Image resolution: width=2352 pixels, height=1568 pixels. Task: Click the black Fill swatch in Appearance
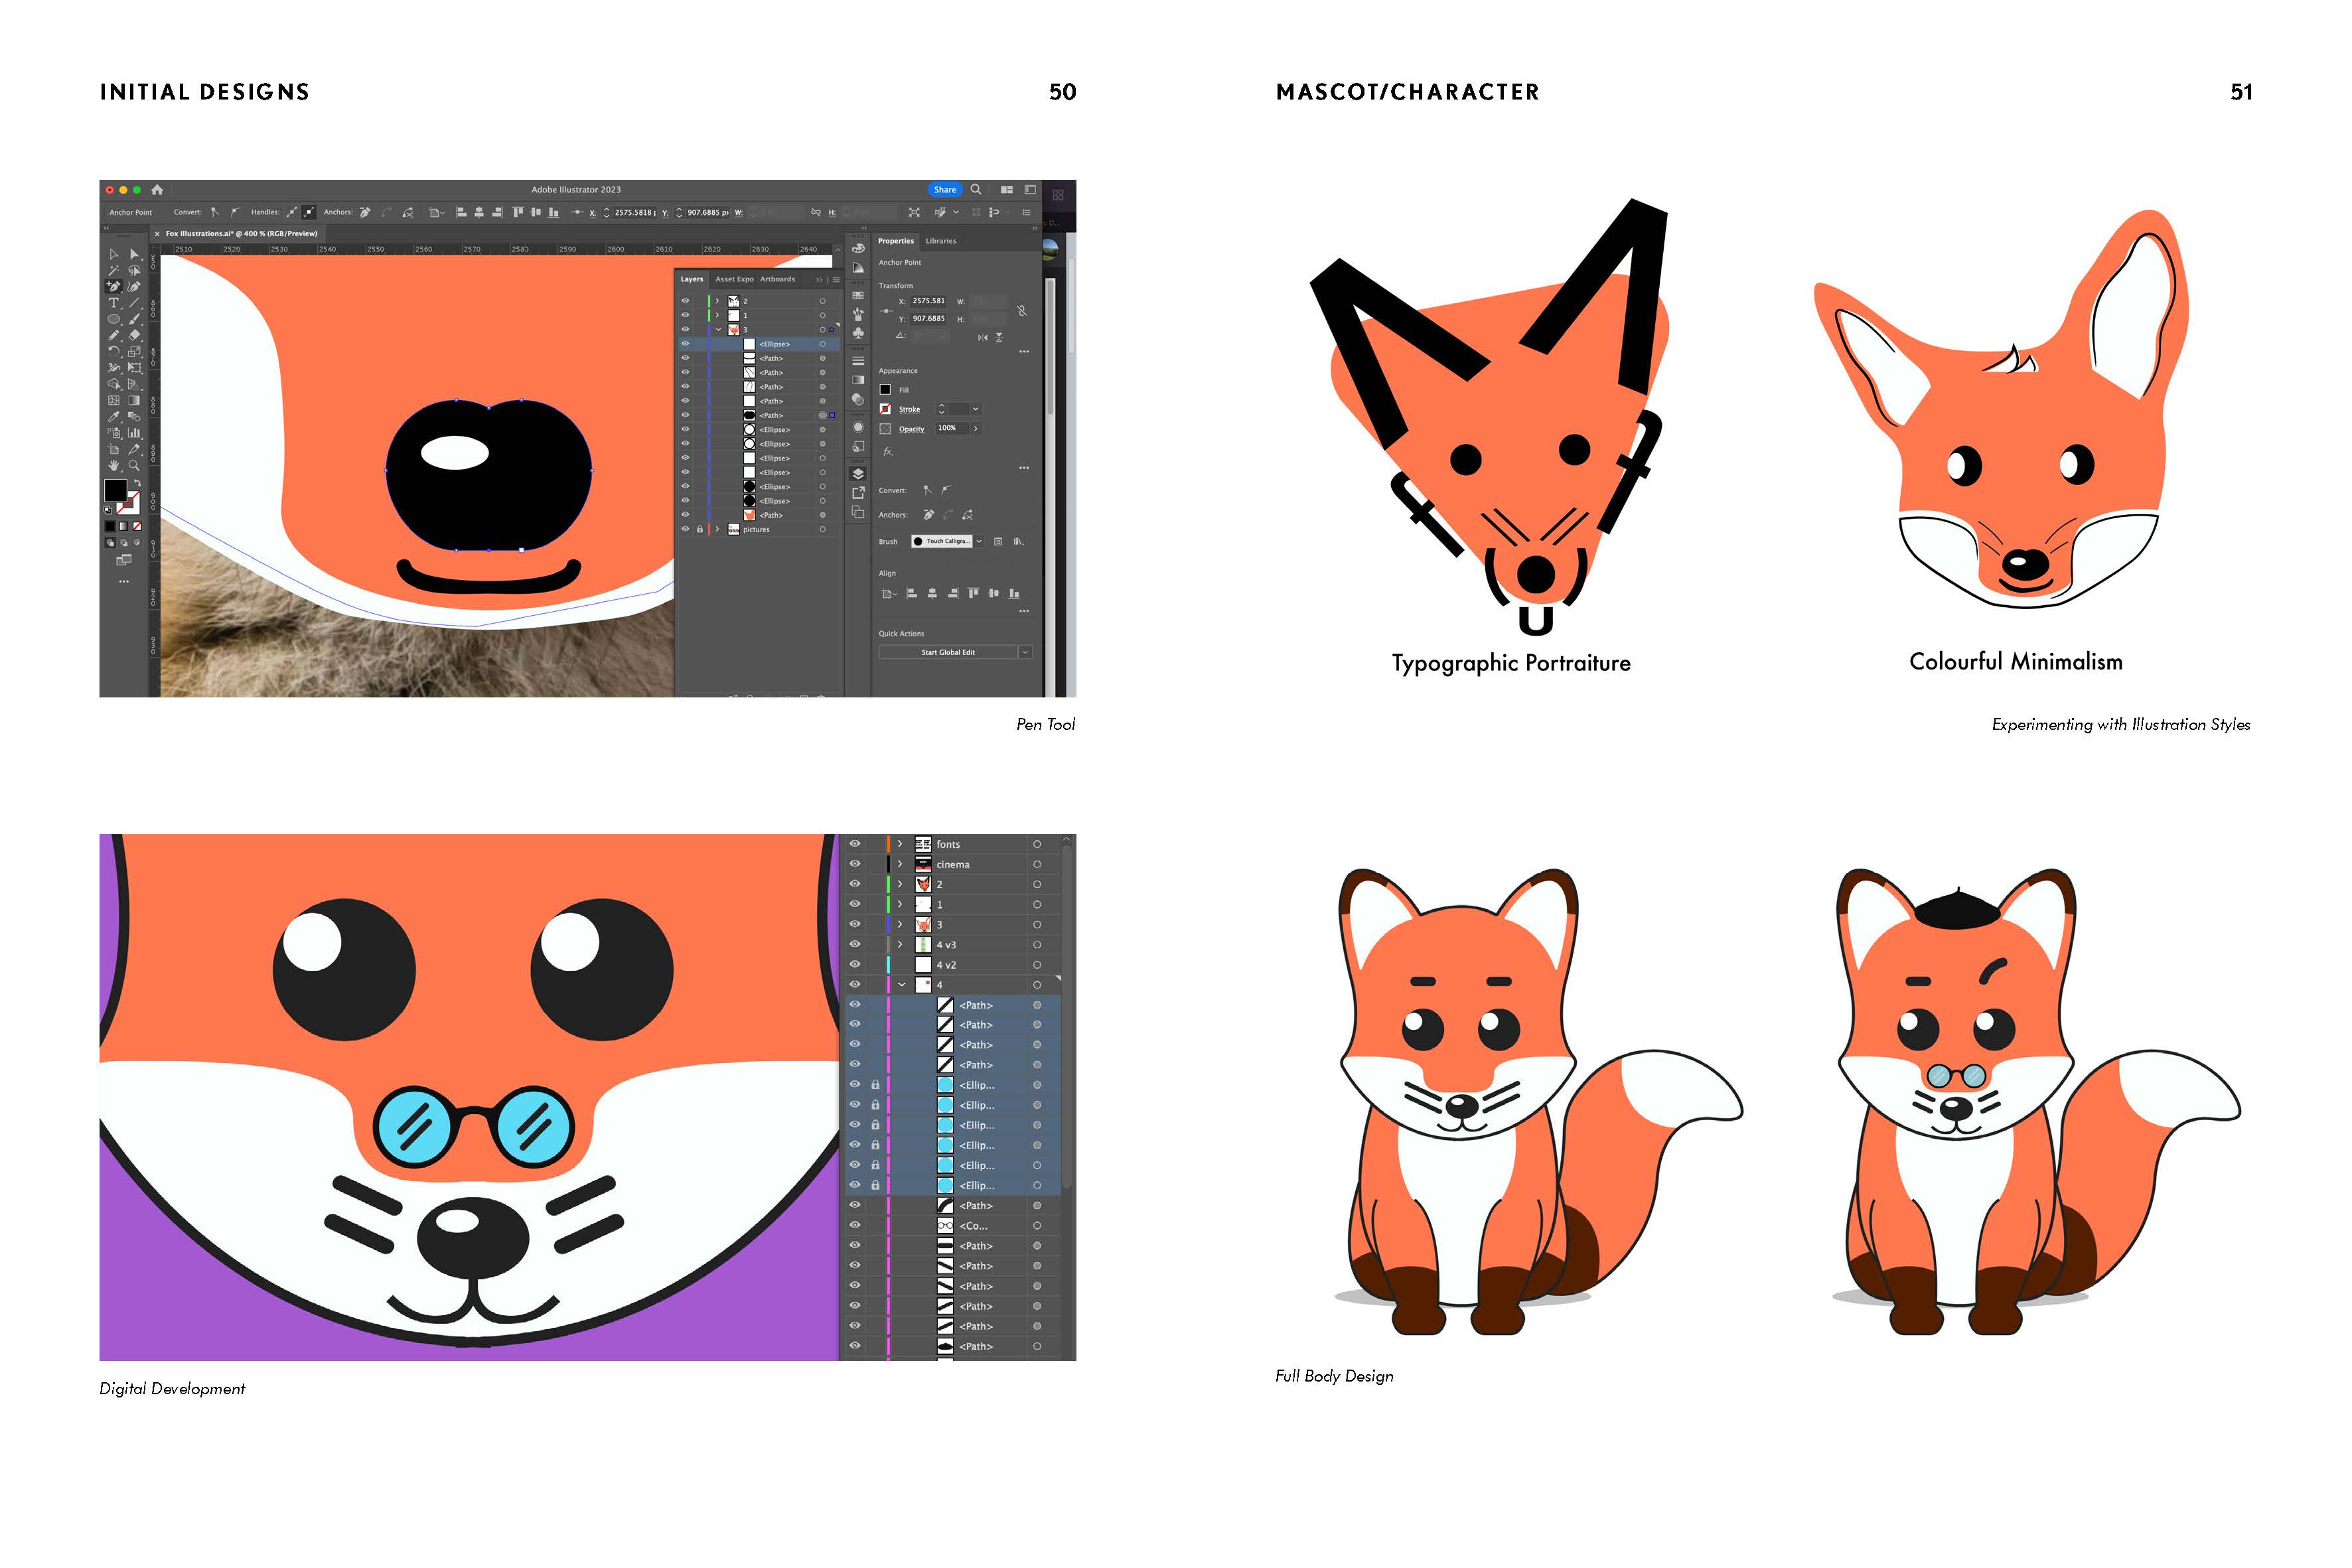(885, 390)
